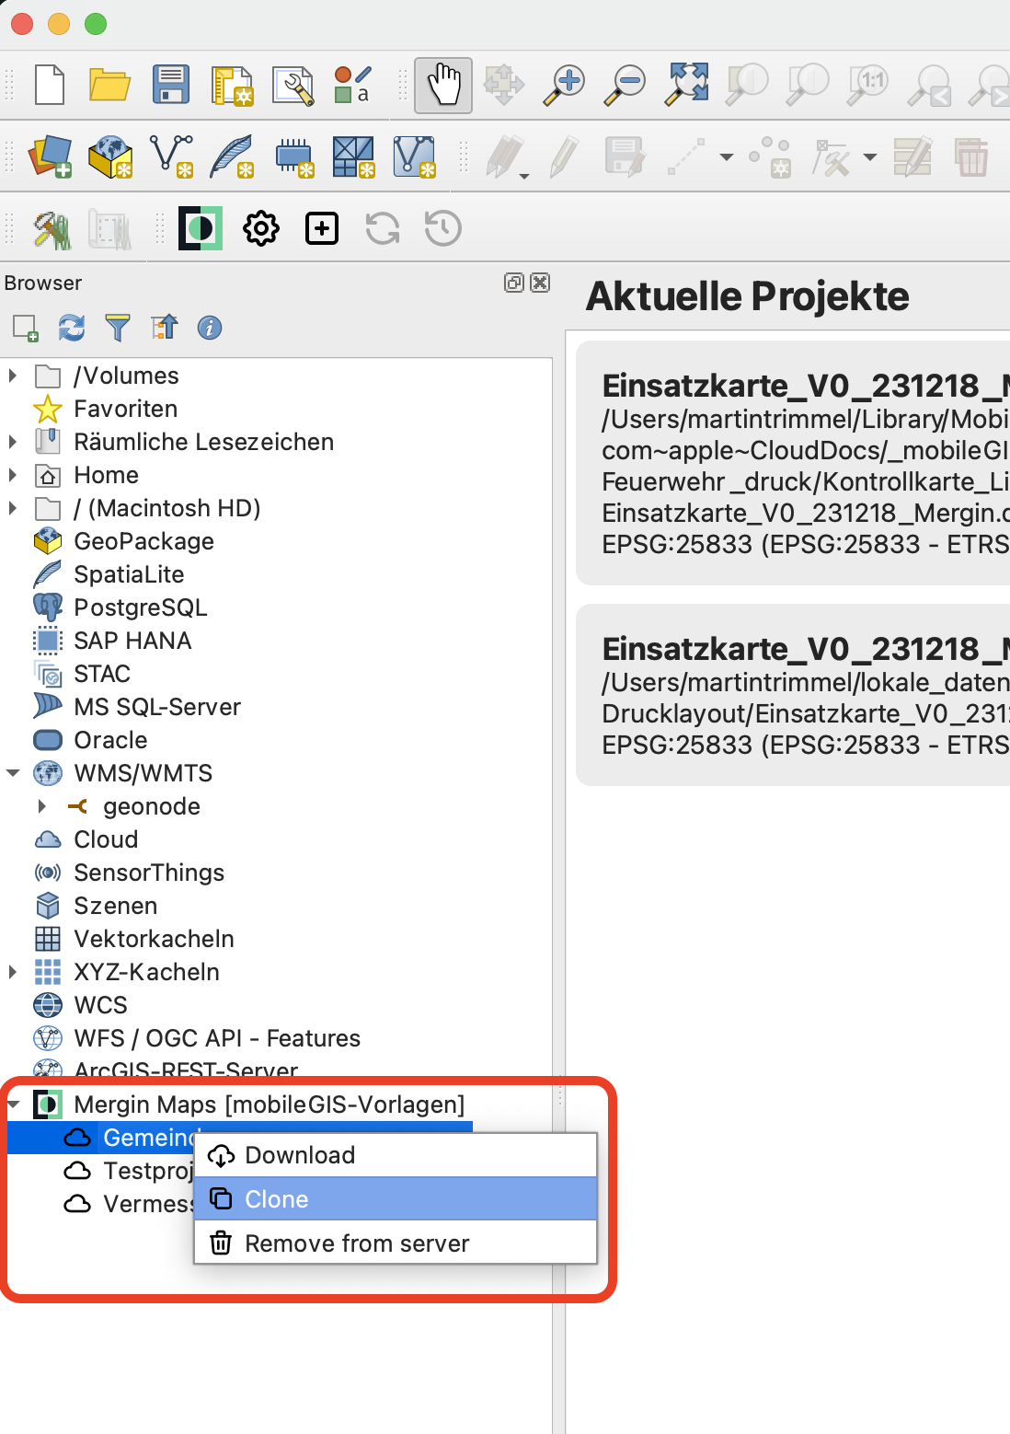Select the Szenen entry

click(x=115, y=906)
